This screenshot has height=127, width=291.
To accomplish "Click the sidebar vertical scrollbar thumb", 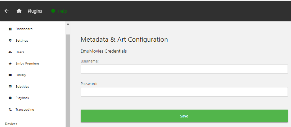I will tap(68, 81).
